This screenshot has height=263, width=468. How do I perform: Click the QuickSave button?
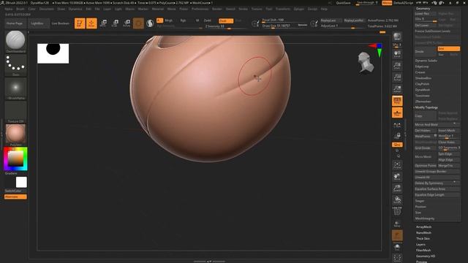click(343, 3)
